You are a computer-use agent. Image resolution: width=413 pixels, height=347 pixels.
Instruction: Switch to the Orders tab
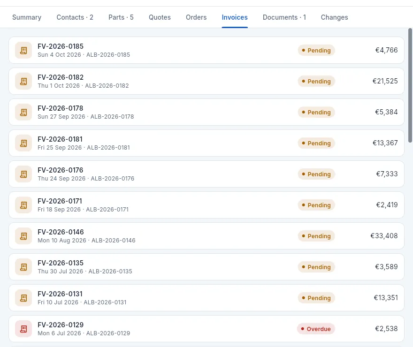196,17
